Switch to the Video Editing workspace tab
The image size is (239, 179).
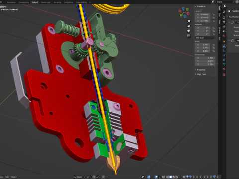(x=81, y=2)
